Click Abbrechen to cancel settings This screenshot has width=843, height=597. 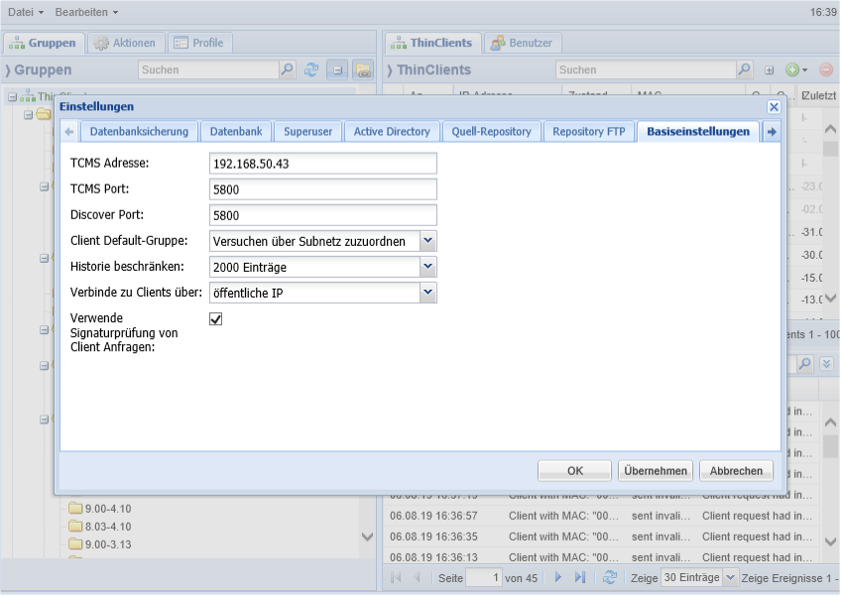[736, 471]
